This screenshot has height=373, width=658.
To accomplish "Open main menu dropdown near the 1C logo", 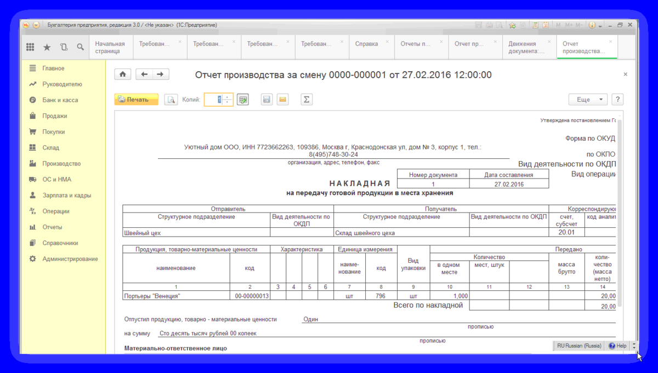I will [x=36, y=25].
